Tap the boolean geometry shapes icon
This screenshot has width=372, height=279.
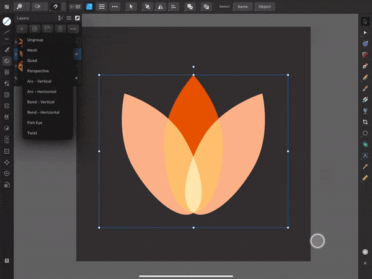pyautogui.click(x=206, y=7)
